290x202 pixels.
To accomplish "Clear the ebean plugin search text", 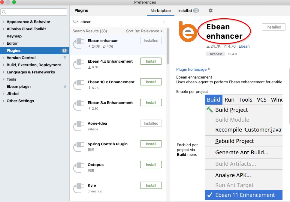I will pos(164,22).
